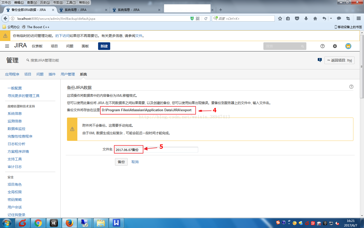364x228 pixels.
Task: Select the 用户管理 admin tab
Action: pyautogui.click(x=68, y=74)
